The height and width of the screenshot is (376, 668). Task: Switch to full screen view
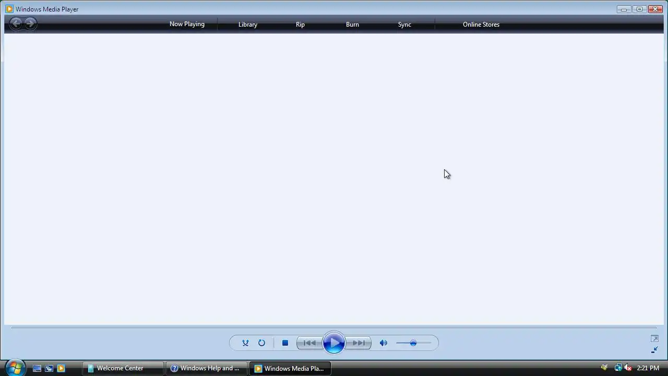[654, 339]
